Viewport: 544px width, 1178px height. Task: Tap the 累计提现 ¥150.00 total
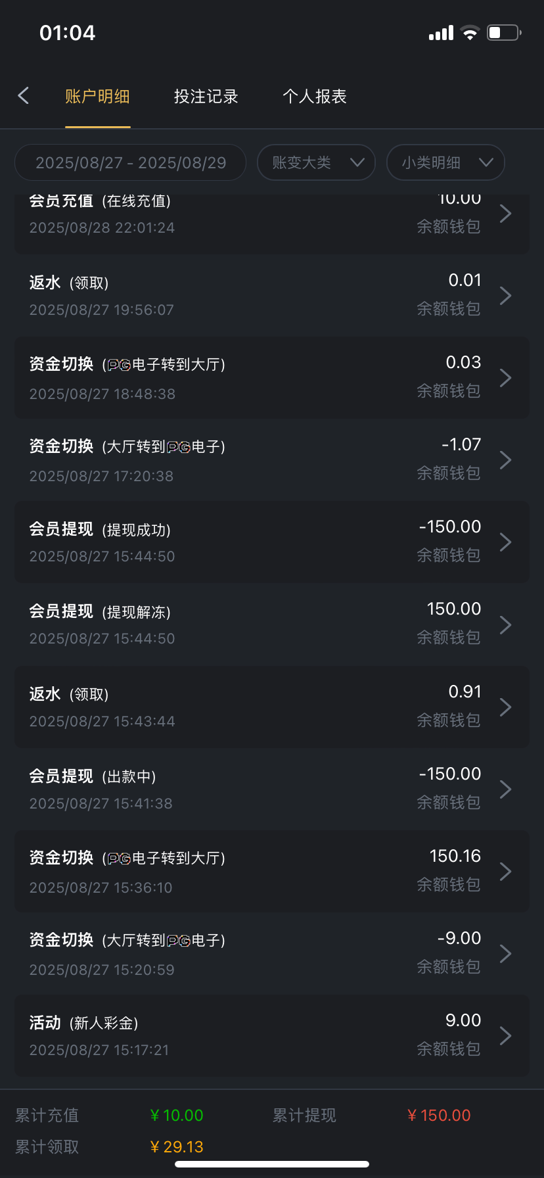tap(439, 1116)
